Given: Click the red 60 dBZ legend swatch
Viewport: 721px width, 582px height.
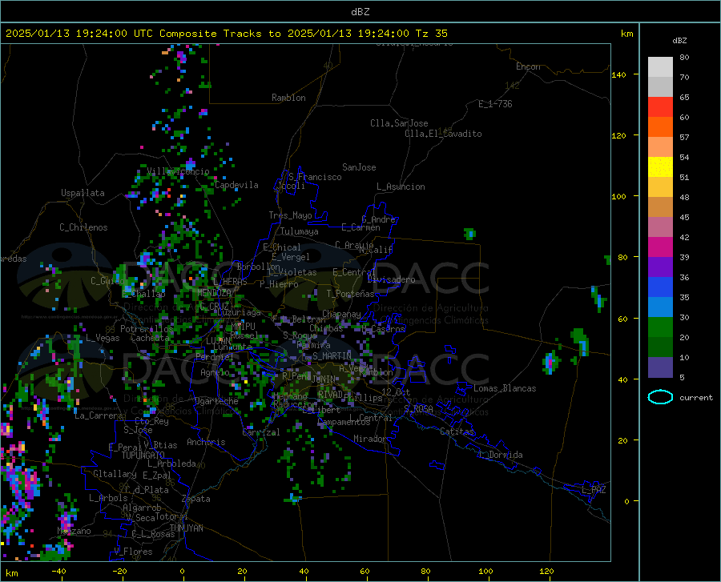Looking at the screenshot, I should (x=660, y=107).
